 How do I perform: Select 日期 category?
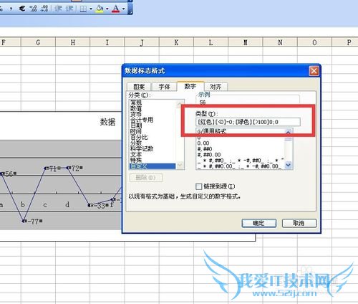tap(136, 125)
